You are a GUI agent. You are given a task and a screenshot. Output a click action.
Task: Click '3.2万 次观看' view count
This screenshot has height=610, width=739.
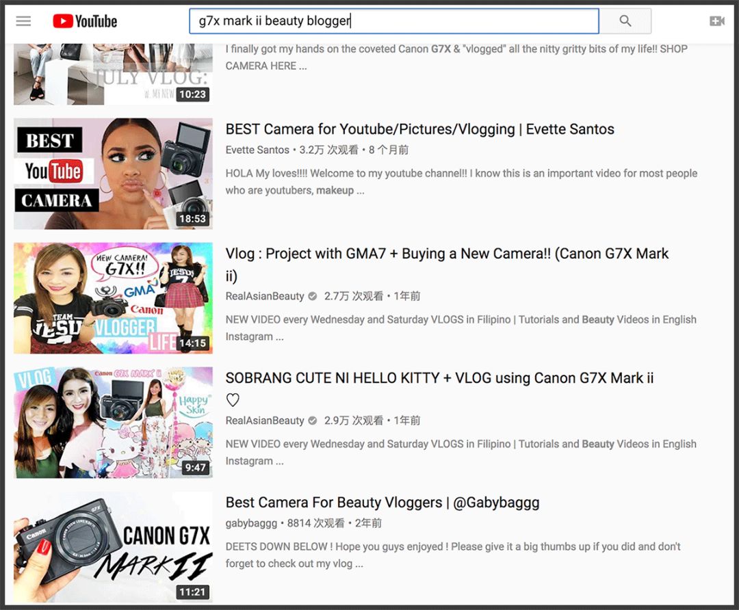328,150
